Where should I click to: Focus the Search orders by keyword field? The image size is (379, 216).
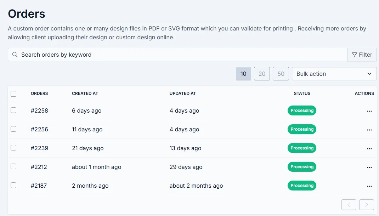coord(177,55)
